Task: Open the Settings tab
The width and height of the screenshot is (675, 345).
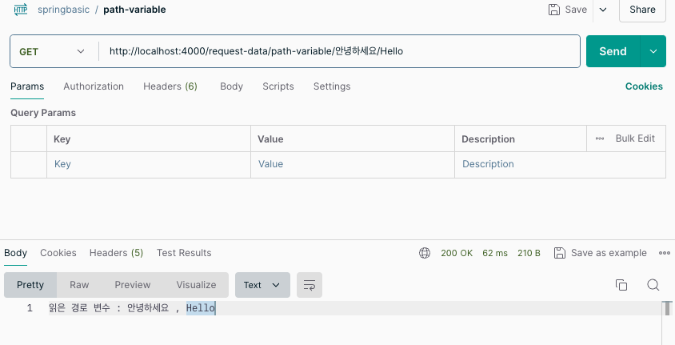Action: 332,86
